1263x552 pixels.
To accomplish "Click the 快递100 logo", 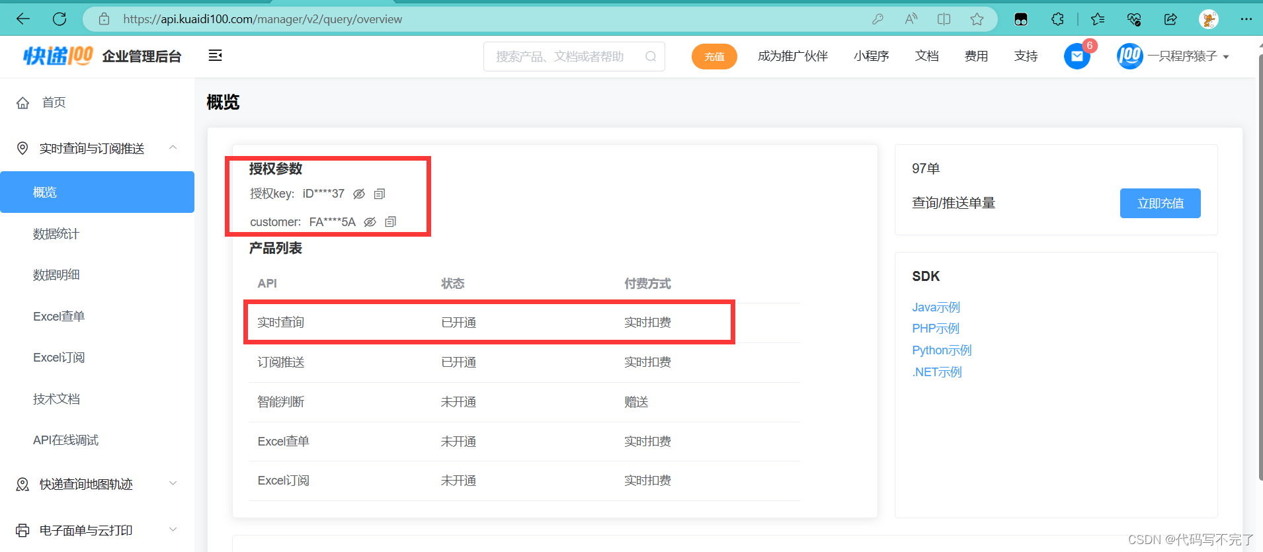I will click(58, 56).
